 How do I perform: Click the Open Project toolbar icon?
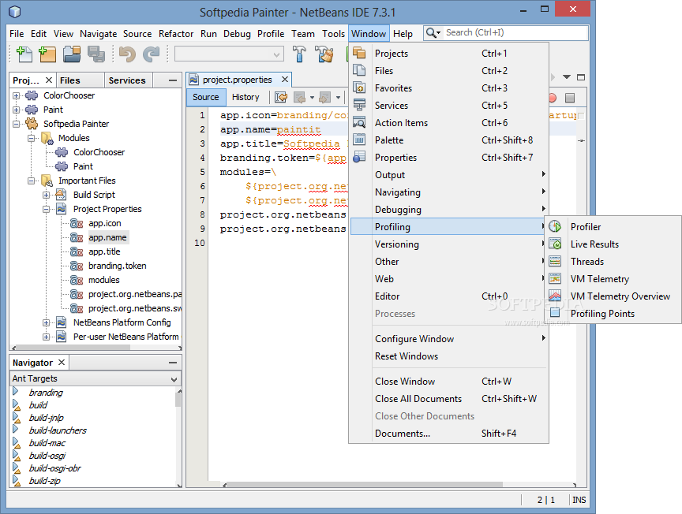click(72, 54)
